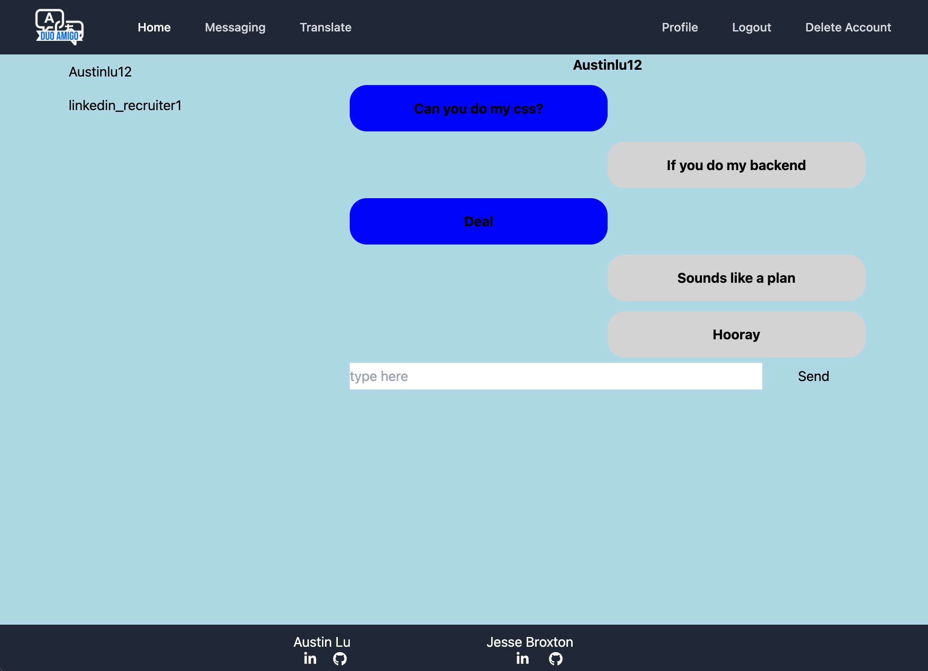Click the blue 'Deal' message bubble
The width and height of the screenshot is (928, 671).
478,222
